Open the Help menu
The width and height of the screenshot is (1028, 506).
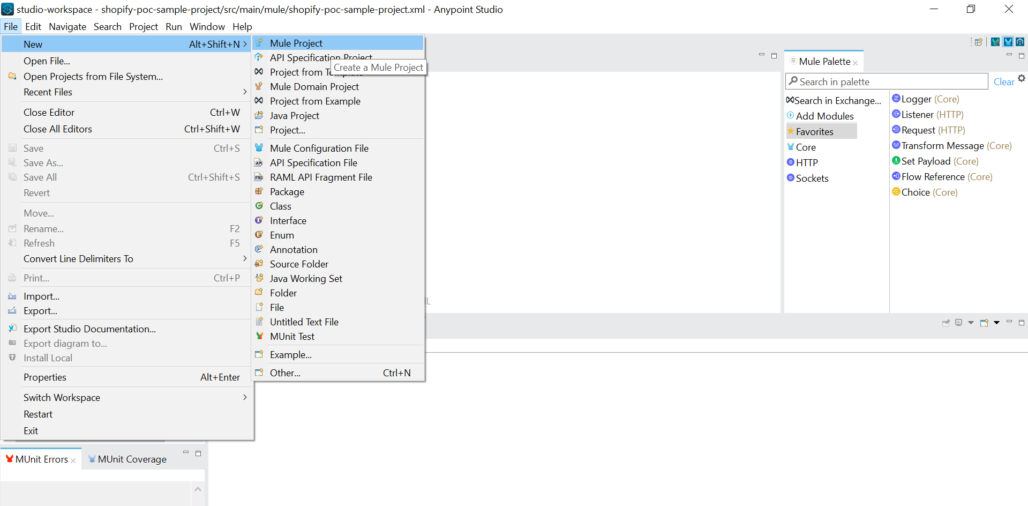[242, 26]
